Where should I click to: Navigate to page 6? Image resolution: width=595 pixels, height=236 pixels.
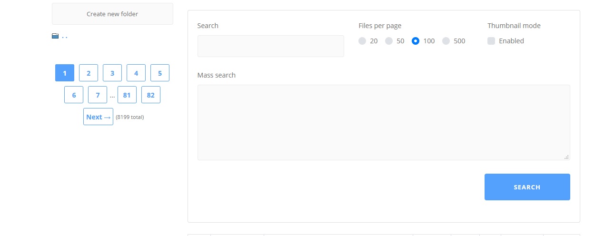click(x=74, y=95)
